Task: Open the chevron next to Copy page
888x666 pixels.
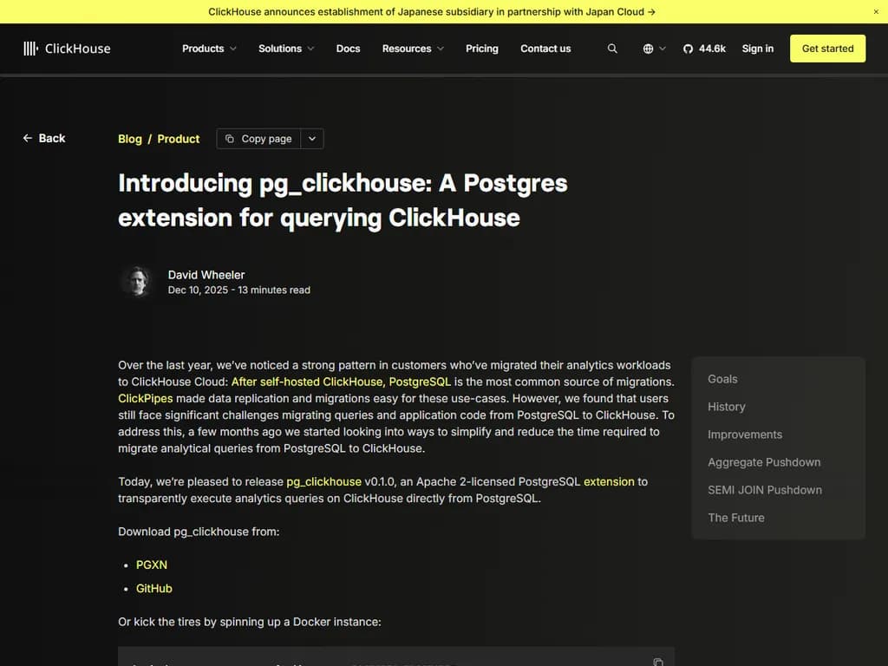Action: (x=311, y=139)
